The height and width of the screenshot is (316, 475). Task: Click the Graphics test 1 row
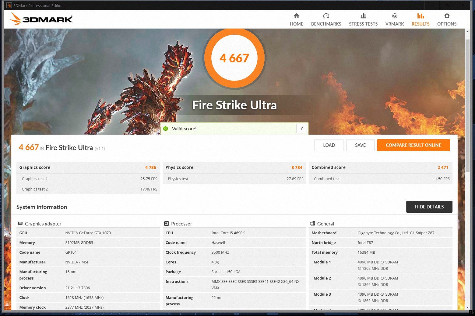tap(88, 179)
